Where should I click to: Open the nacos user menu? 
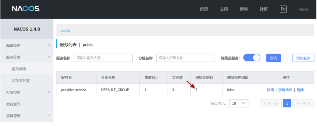coord(303,9)
